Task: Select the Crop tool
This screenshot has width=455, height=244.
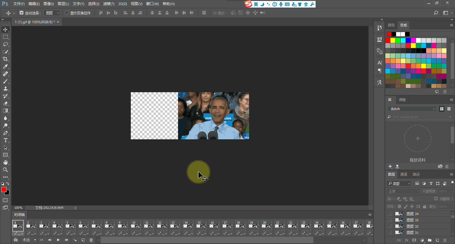Action: click(5, 59)
